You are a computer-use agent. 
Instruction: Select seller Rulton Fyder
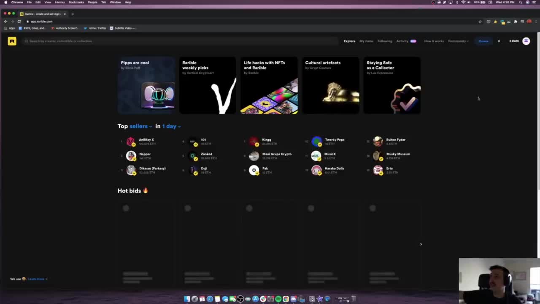pos(396,140)
